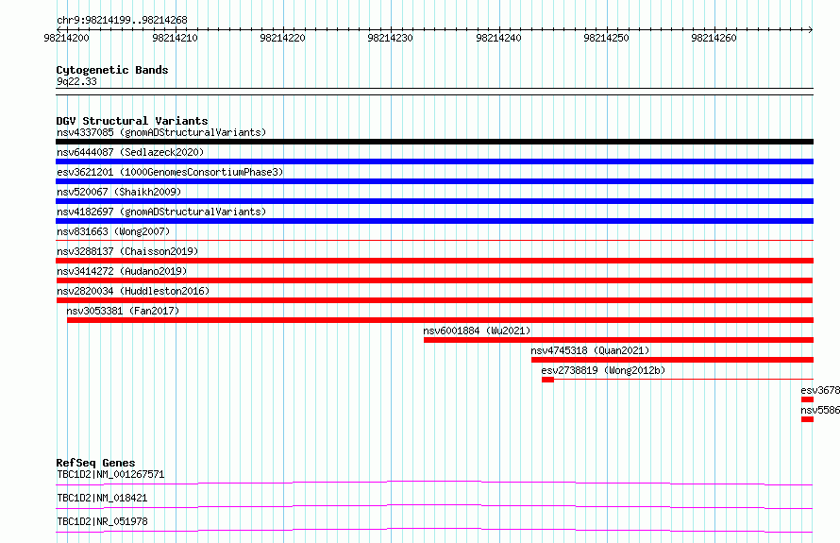Select the small red esv3678 bar

[807, 399]
